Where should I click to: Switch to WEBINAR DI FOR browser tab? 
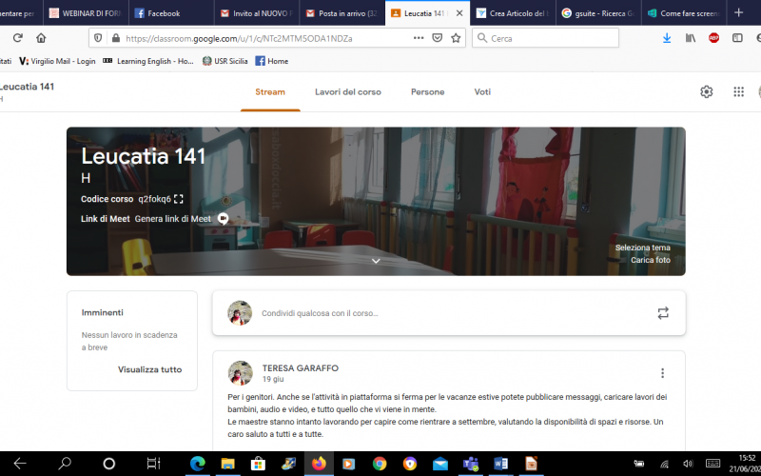point(86,13)
